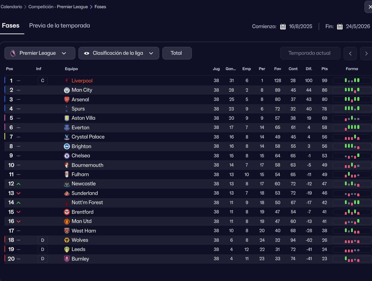Image resolution: width=372 pixels, height=281 pixels.
Task: Click the Wolves club badge
Action: coord(67,240)
